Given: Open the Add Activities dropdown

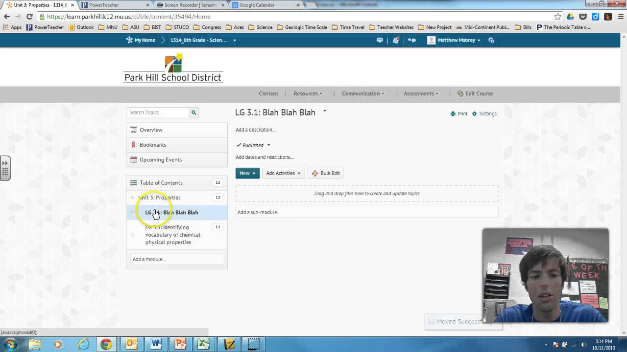Looking at the screenshot, I should tap(283, 173).
